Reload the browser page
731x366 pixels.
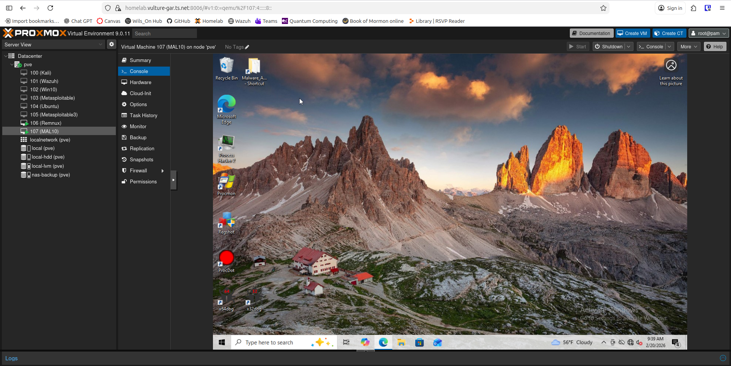coord(50,8)
